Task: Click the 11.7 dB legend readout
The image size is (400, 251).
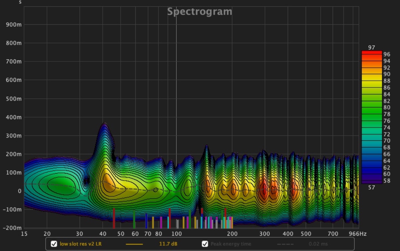Action: [x=168, y=244]
